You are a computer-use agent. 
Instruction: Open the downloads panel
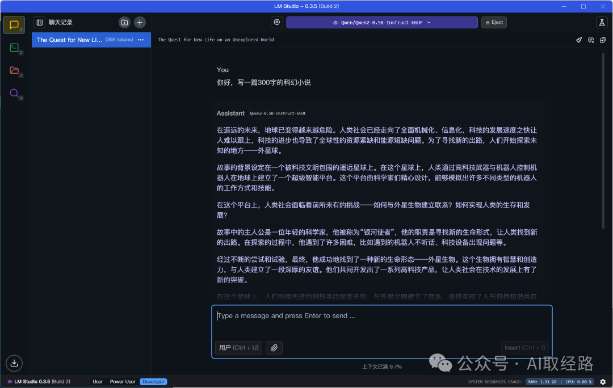14,363
